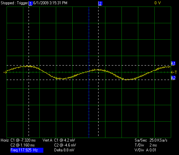This screenshot has height=155, width=179.
Task: Click the timestamp 6/1/2009 3:15:31 PM
Action: coord(50,3)
